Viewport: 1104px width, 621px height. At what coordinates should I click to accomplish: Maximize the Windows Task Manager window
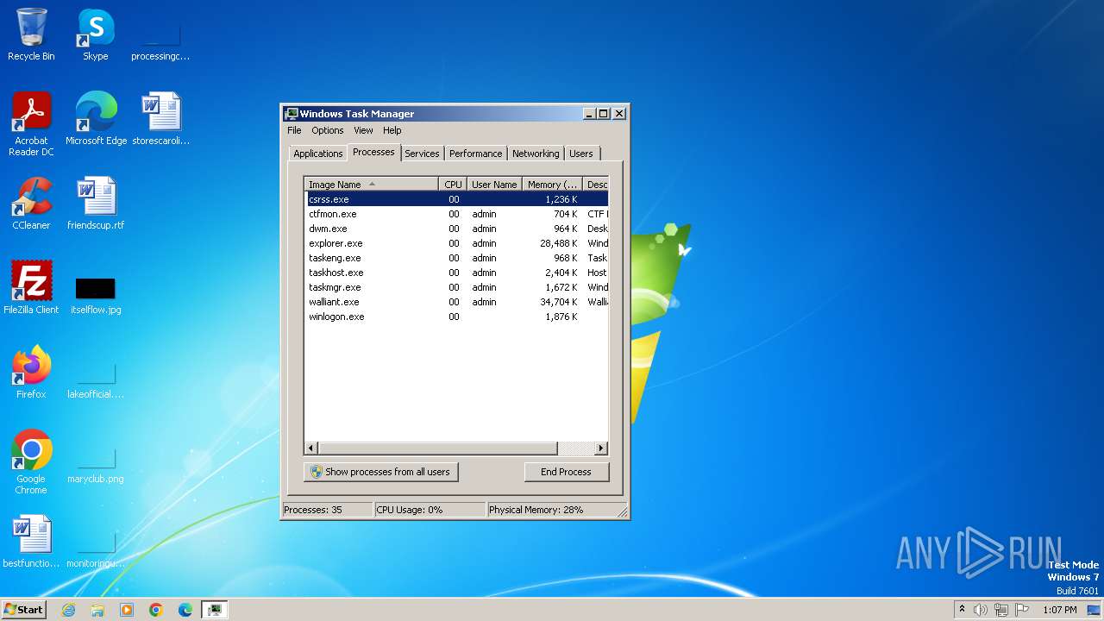pyautogui.click(x=603, y=114)
